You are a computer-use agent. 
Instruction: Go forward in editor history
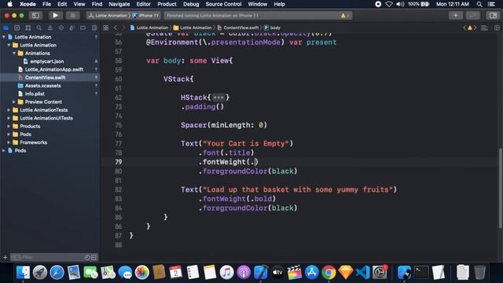123,28
